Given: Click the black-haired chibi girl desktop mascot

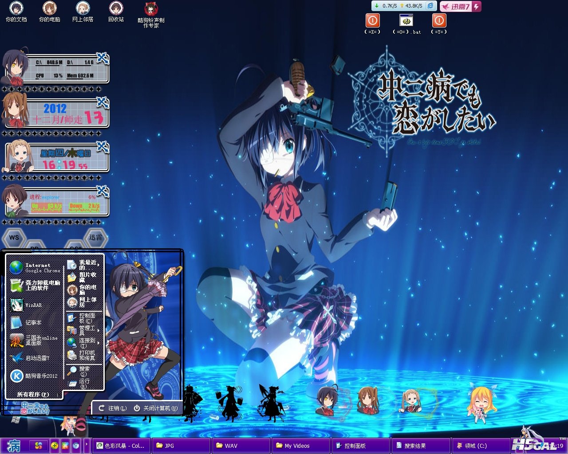Looking at the screenshot, I should pyautogui.click(x=327, y=400).
